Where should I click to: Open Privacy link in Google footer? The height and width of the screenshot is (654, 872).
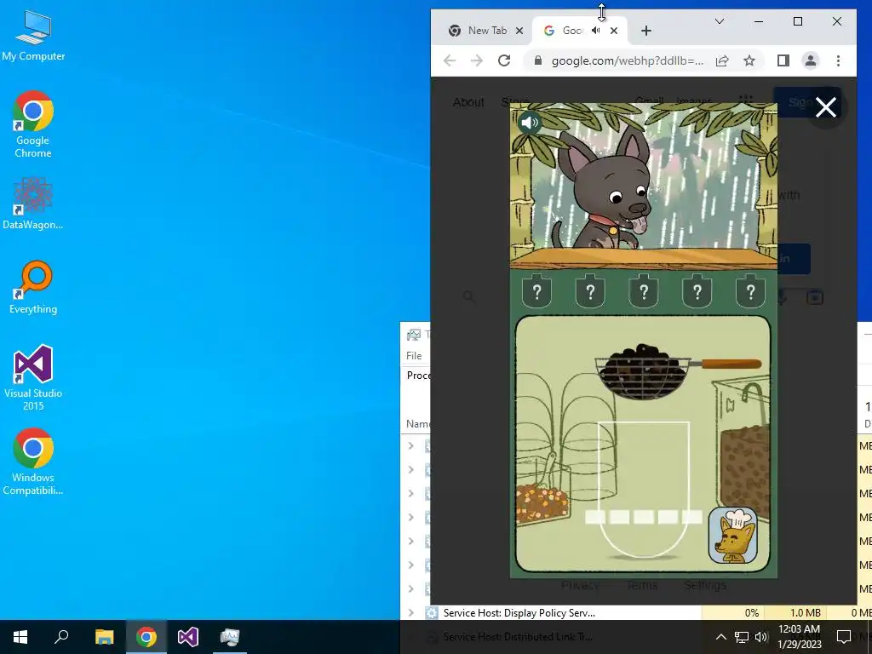(580, 585)
